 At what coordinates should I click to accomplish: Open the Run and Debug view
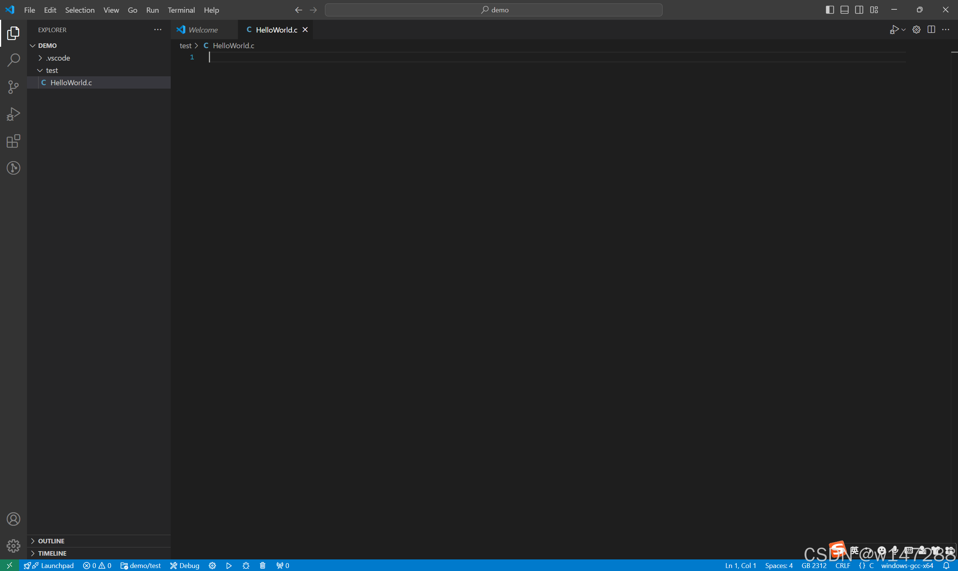pos(13,114)
